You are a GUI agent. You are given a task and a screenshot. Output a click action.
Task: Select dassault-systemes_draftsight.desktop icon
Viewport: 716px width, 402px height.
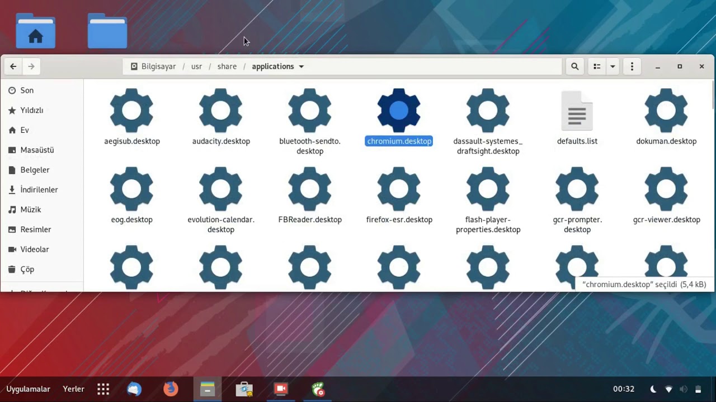click(x=488, y=110)
